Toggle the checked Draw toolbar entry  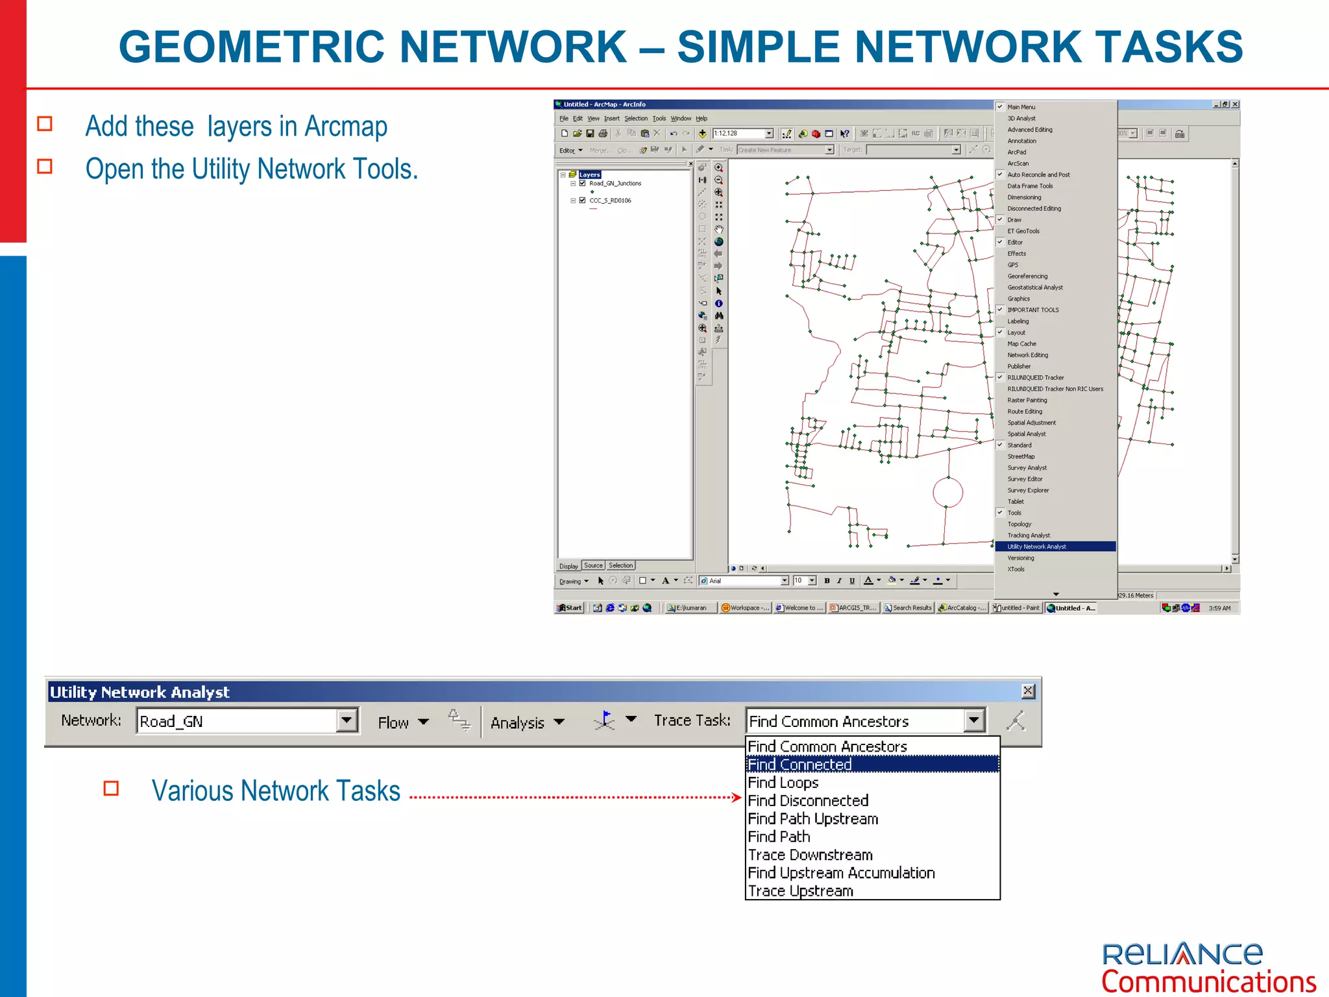(1056, 219)
